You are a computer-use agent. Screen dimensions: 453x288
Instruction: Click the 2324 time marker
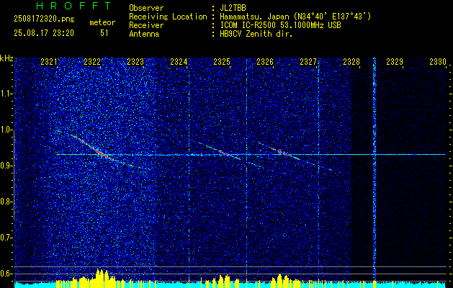point(179,62)
